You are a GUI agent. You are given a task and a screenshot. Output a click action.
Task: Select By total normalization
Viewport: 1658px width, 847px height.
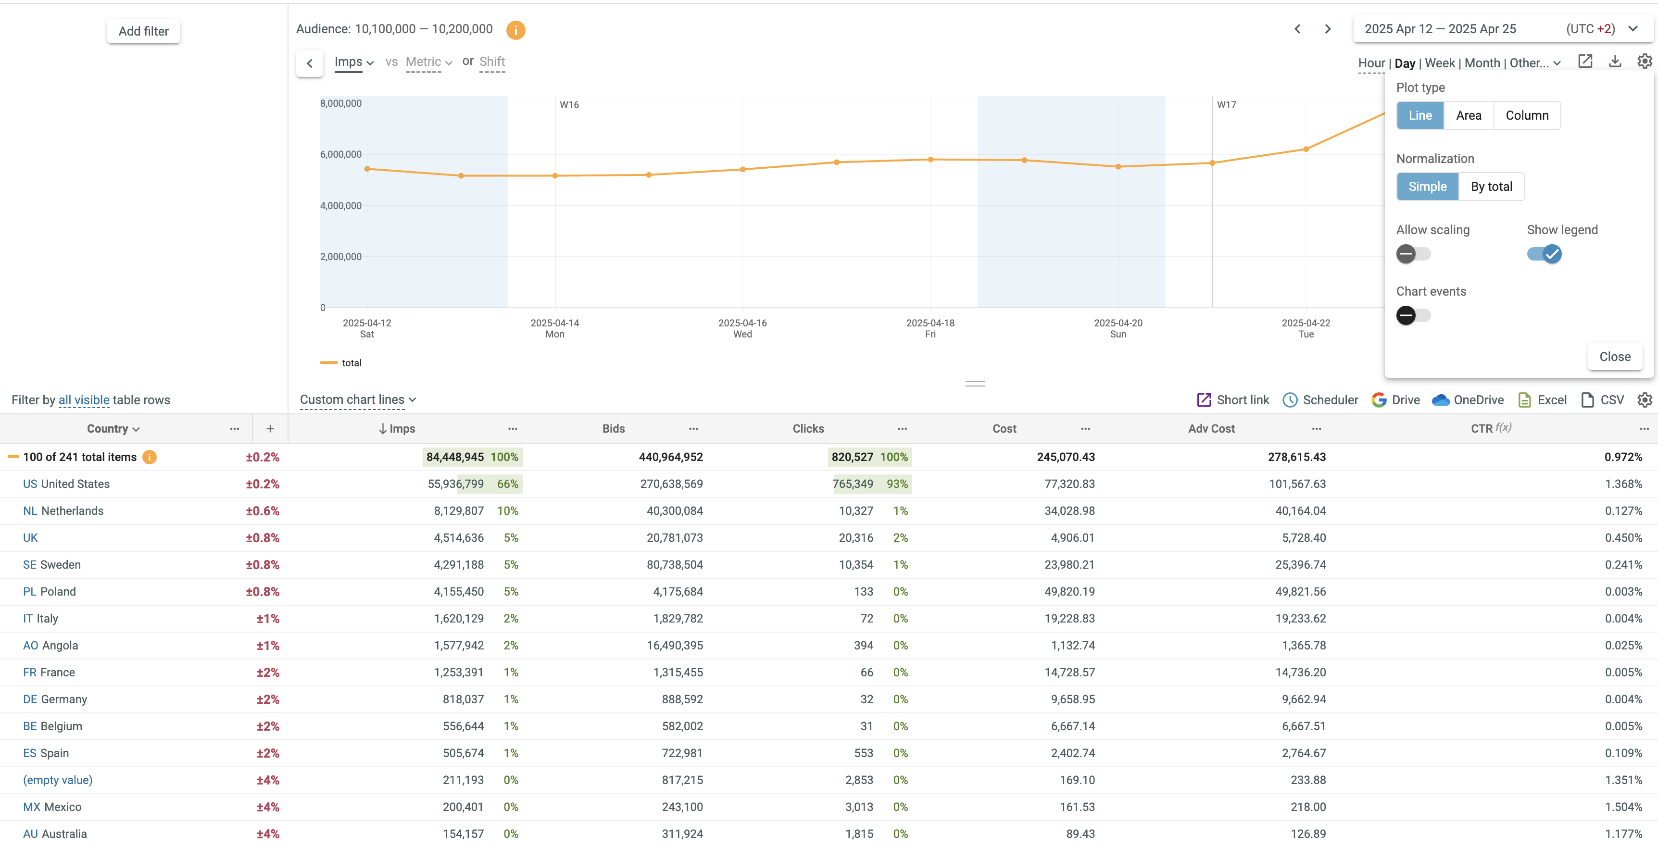1491,187
